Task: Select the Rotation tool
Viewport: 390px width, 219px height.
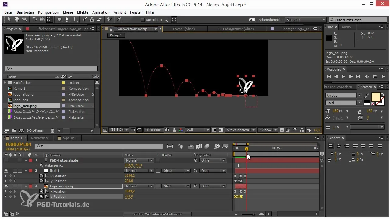Action: coord(34,19)
